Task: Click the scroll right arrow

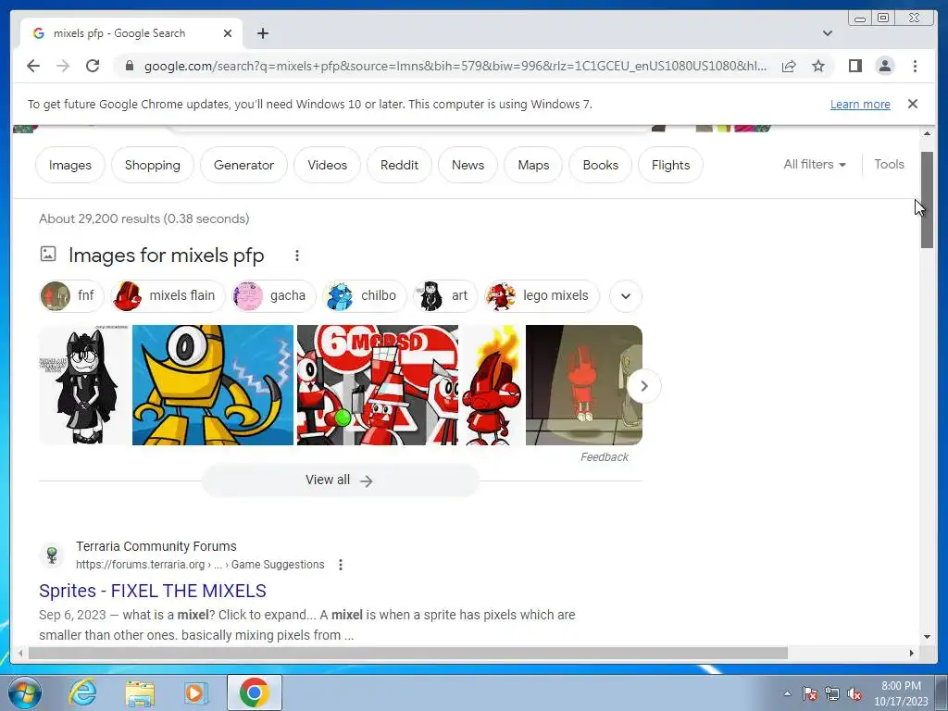Action: click(912, 653)
